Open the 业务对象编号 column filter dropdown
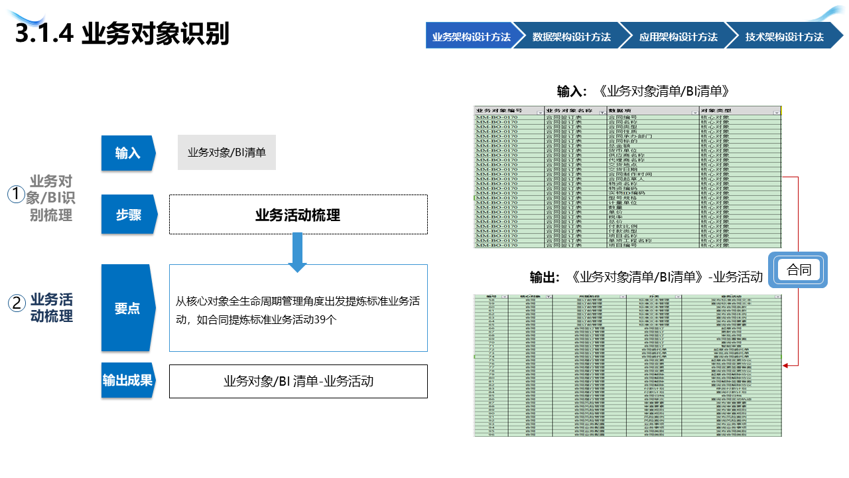849x478 pixels. click(541, 113)
